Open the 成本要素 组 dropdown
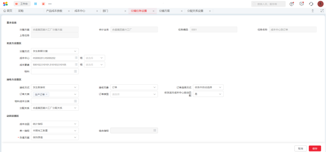Image resolution: width=326 pixels, height=152 pixels. tap(94, 64)
